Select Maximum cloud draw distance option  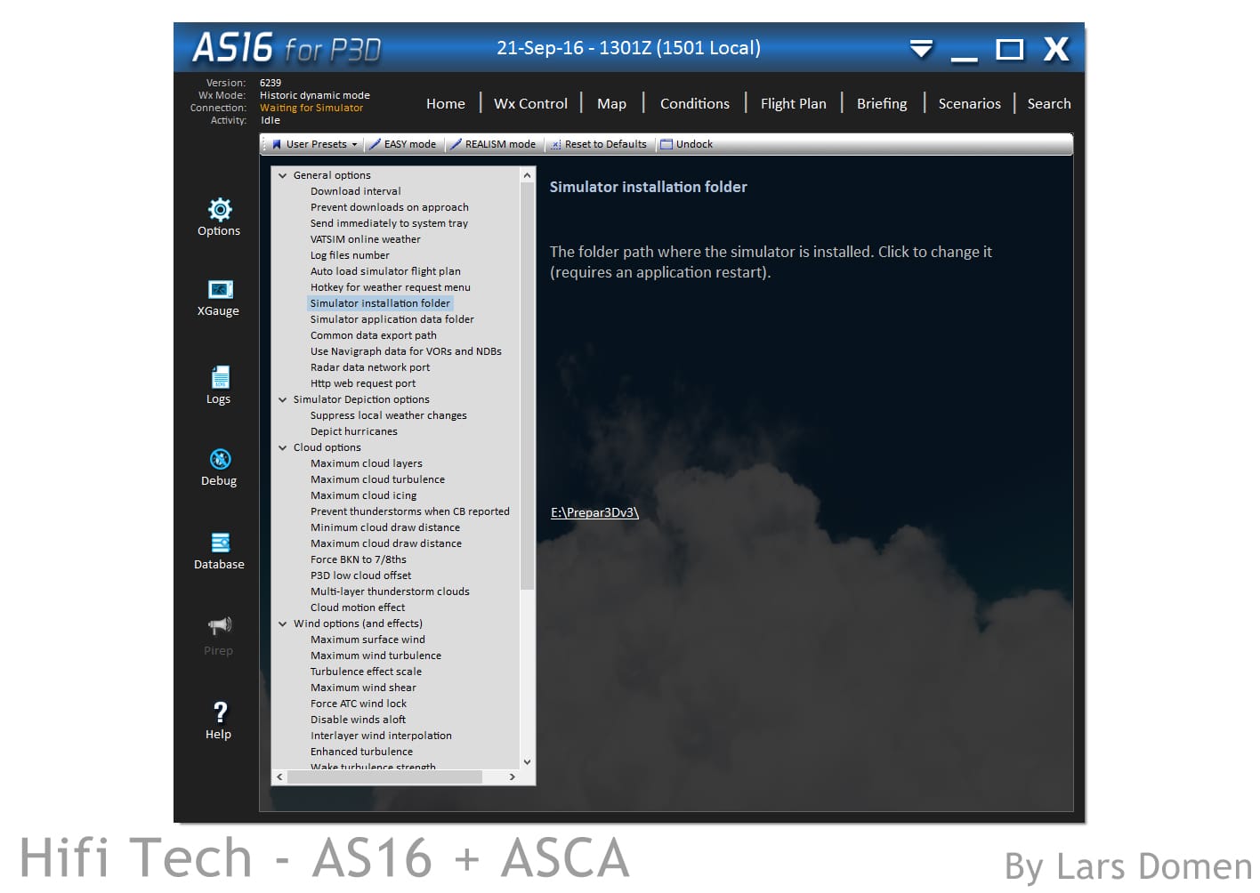[x=385, y=543]
